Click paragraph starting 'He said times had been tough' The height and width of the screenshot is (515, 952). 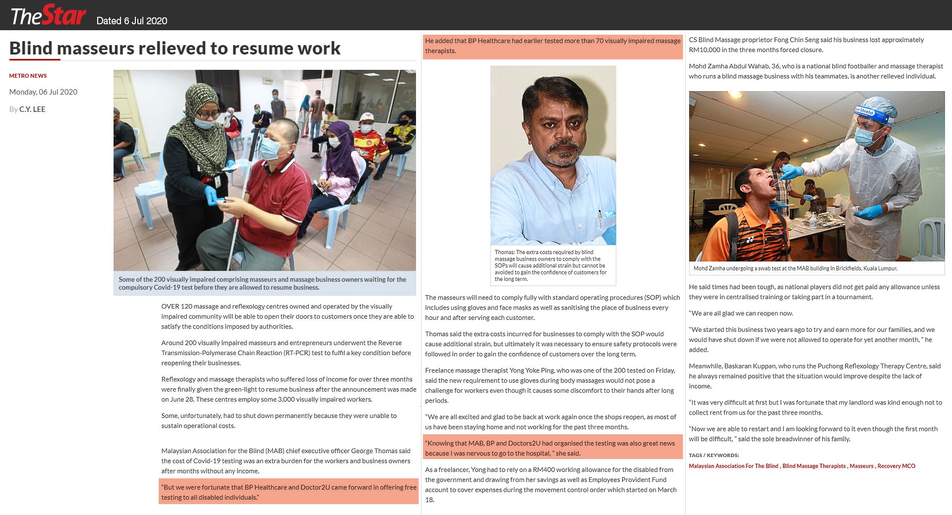[814, 292]
